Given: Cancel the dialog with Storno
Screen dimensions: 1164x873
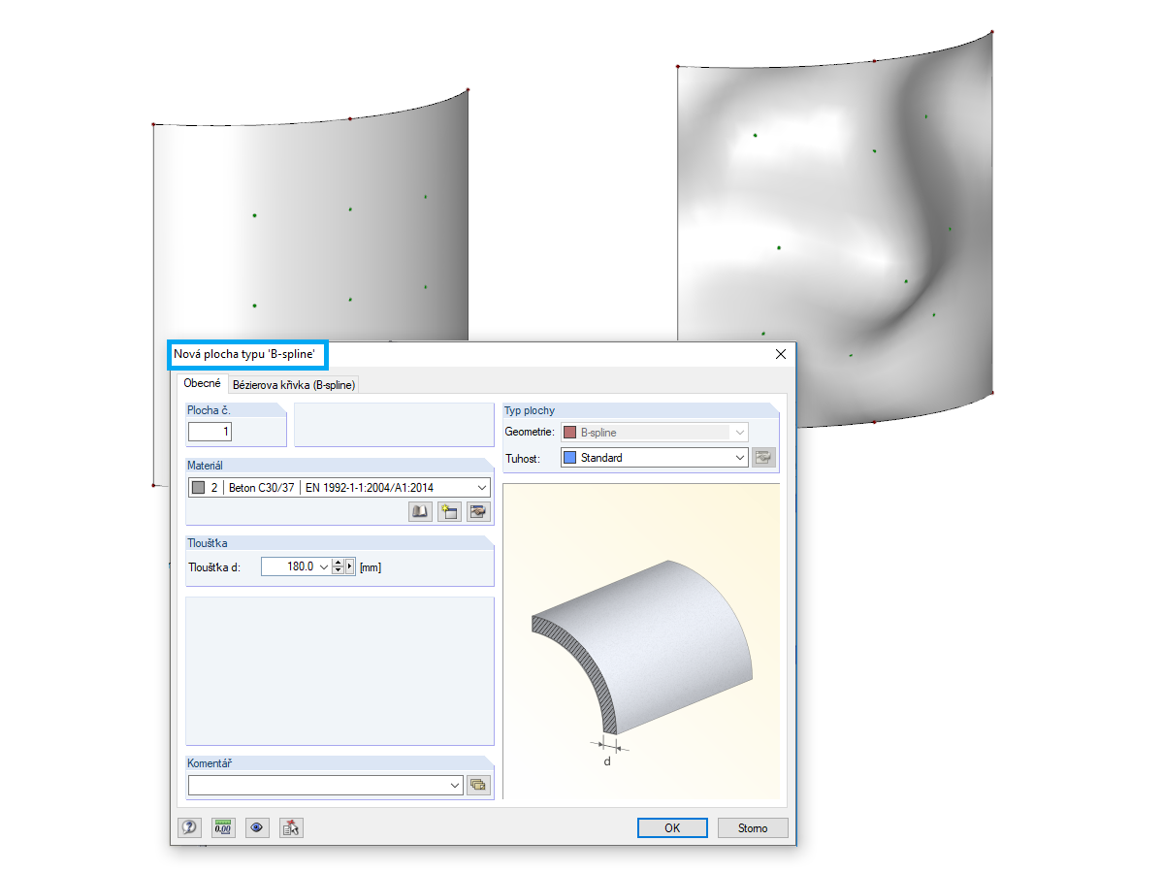Looking at the screenshot, I should pos(753,828).
